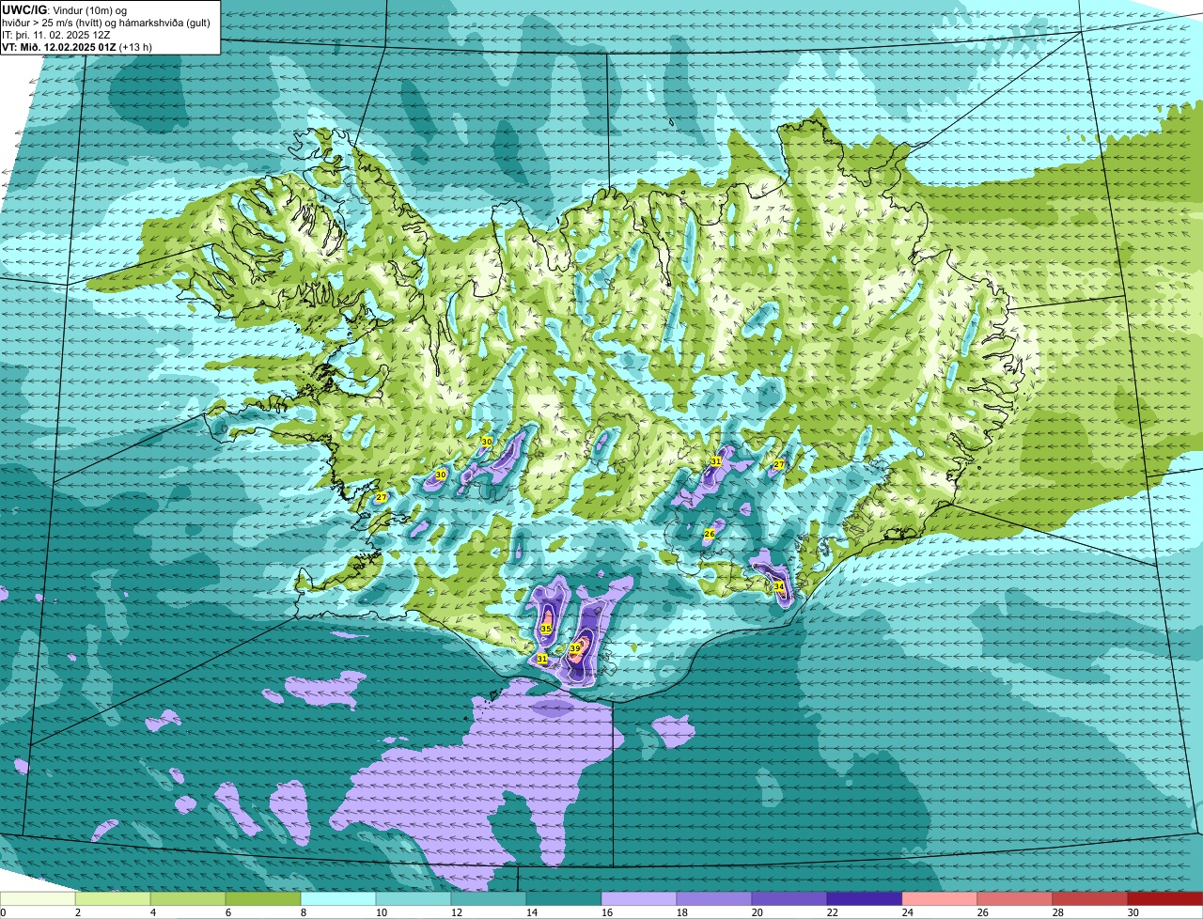This screenshot has height=919, width=1203.
Task: Click the yellow gust marker labeled 35
Action: [x=546, y=629]
